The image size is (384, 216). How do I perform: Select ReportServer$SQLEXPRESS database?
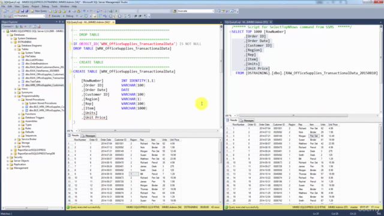tap(32, 150)
